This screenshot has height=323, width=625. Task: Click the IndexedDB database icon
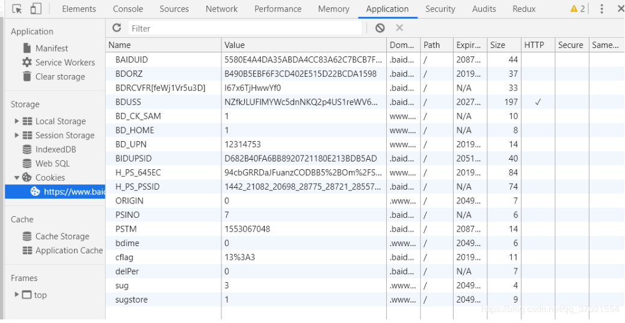coord(26,149)
